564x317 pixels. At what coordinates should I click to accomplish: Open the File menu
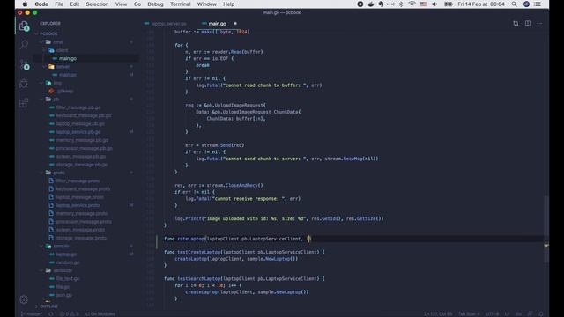click(x=59, y=4)
